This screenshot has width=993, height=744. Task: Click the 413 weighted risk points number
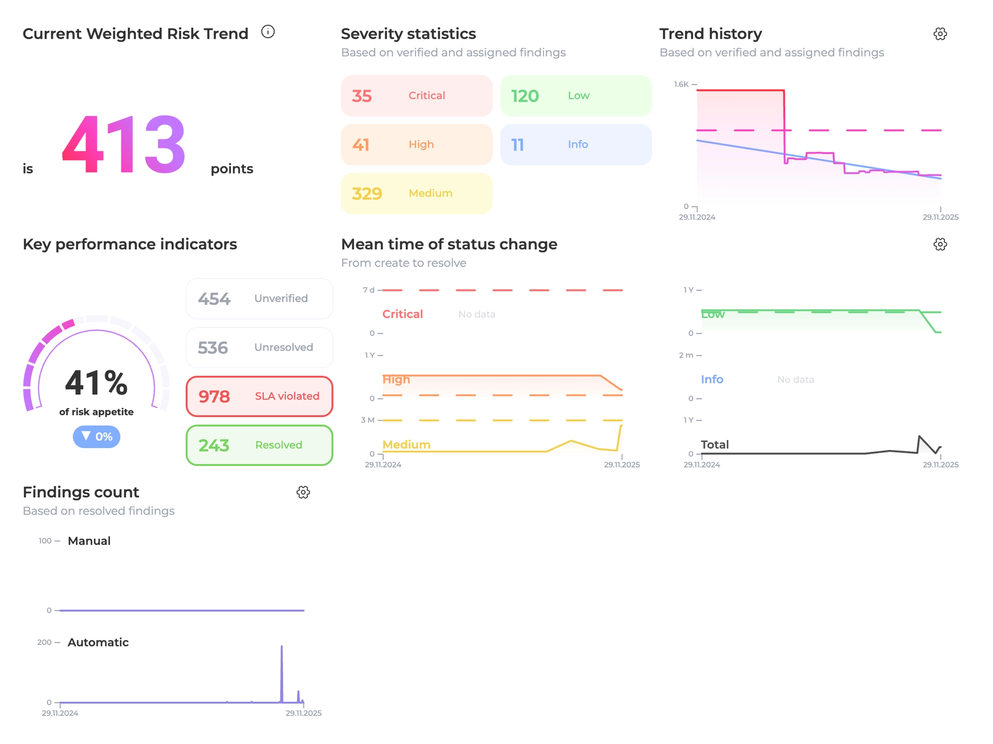[x=124, y=144]
